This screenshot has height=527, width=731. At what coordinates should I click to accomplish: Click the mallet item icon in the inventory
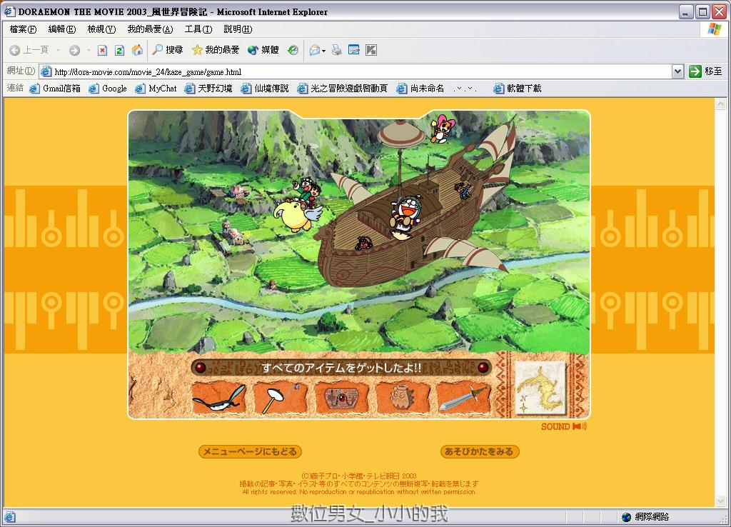point(280,397)
